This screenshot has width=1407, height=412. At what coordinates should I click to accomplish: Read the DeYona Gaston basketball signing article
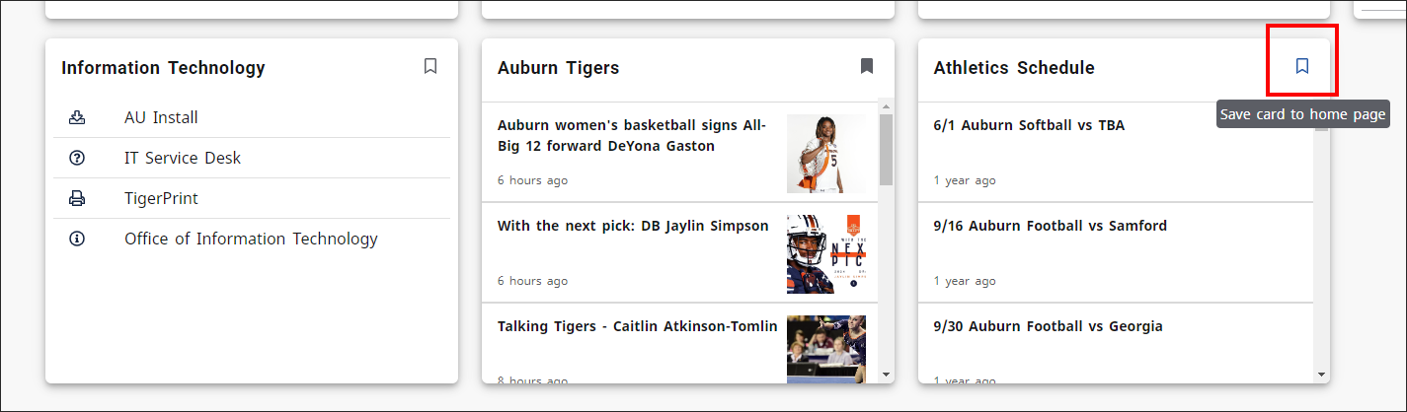[632, 136]
